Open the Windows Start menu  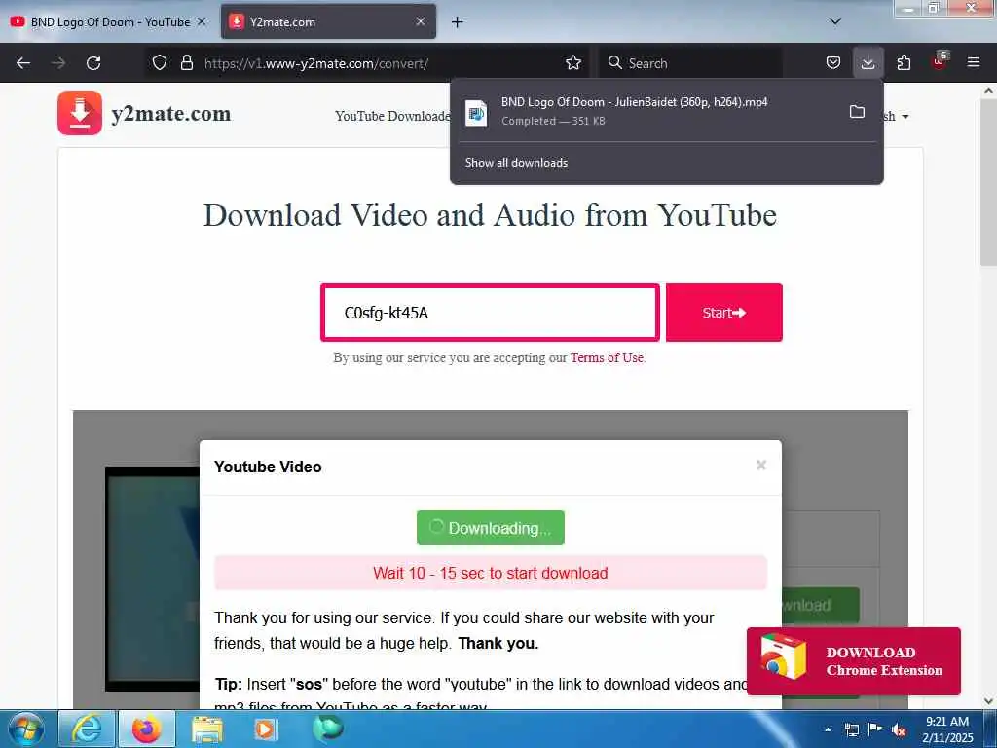[26, 729]
